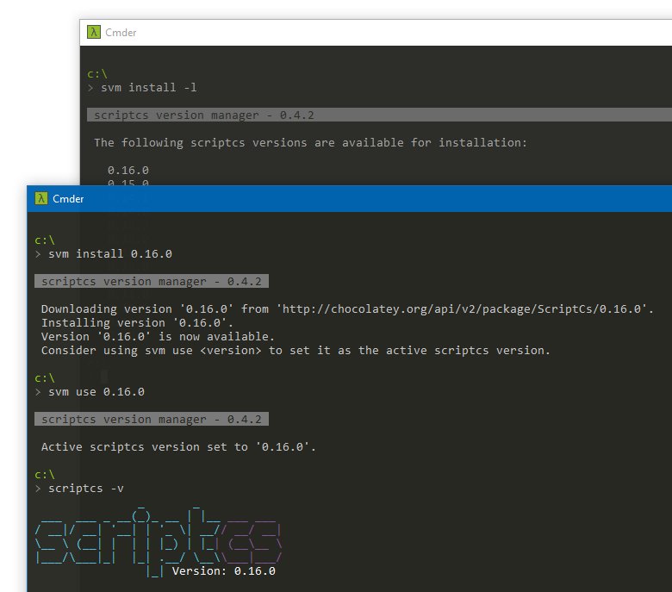The height and width of the screenshot is (592, 672).
Task: Click the "Active scriptcs version set to '0.16.0'." line
Action: coord(178,446)
